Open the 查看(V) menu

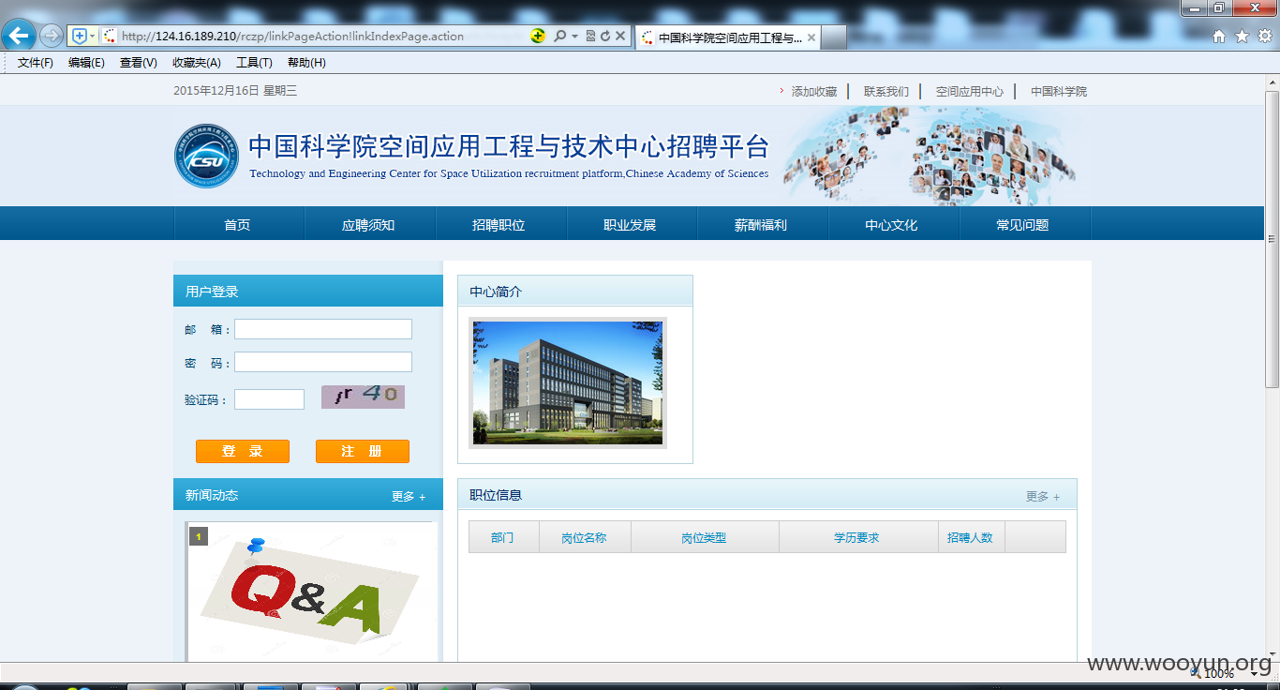[138, 63]
